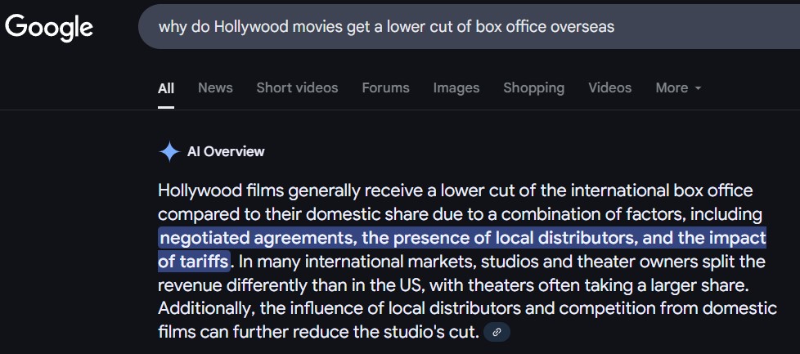Open the Short videos tab
Viewport: 800px width, 354px height.
297,87
